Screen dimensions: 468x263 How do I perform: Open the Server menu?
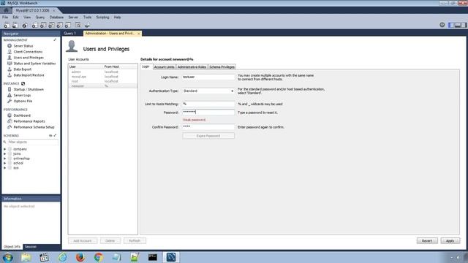73,18
